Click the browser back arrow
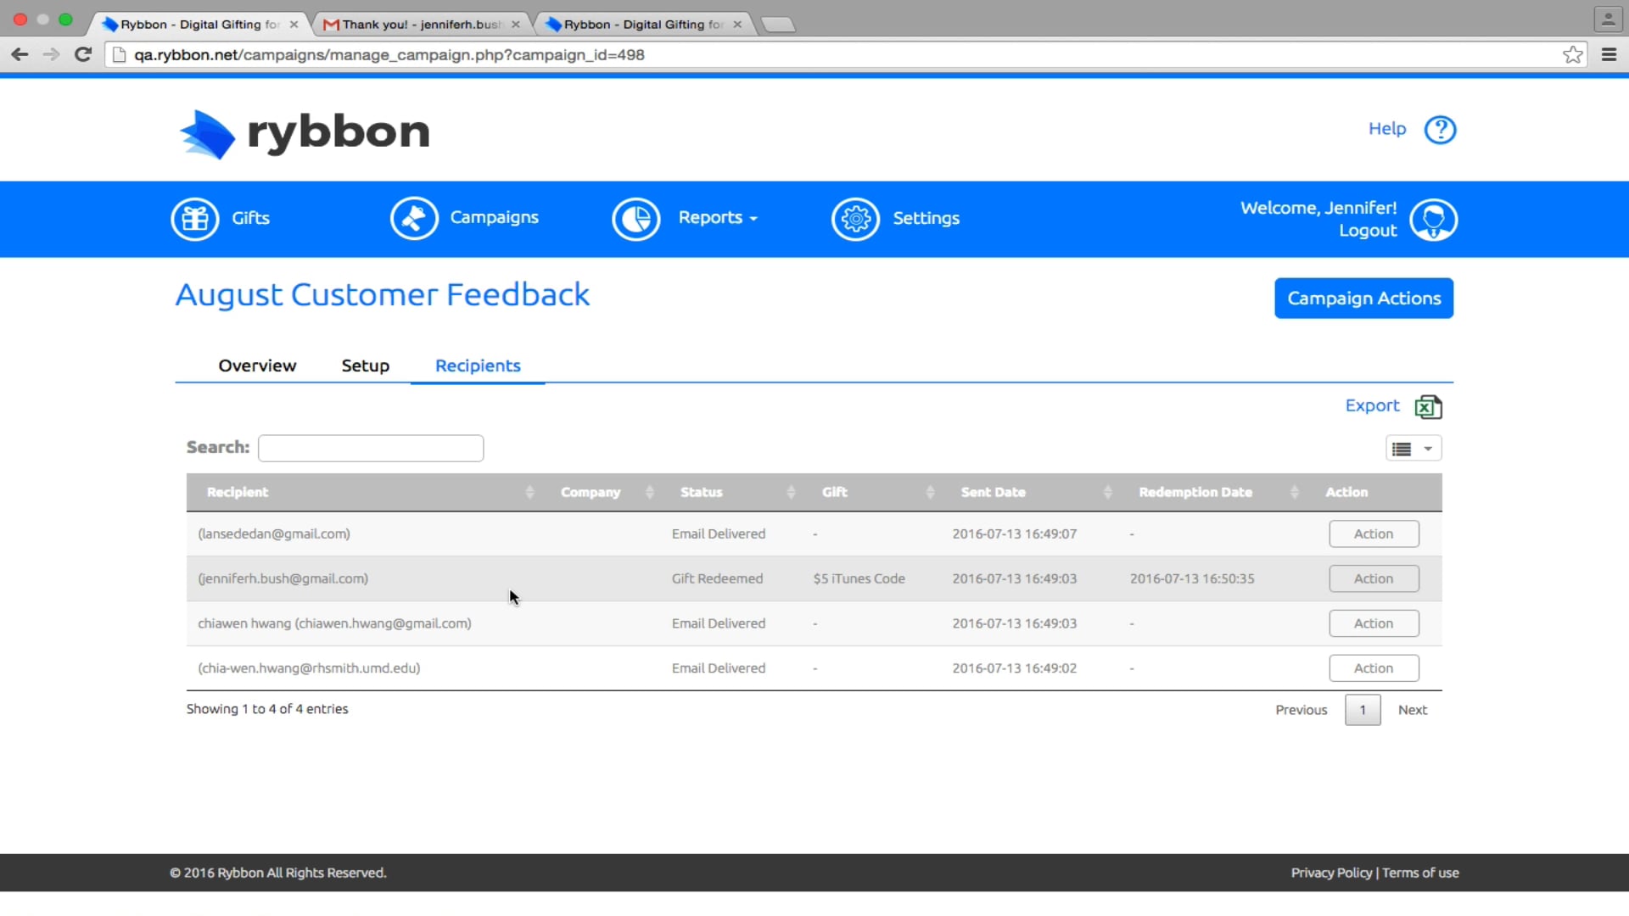The width and height of the screenshot is (1629, 916). [20, 54]
